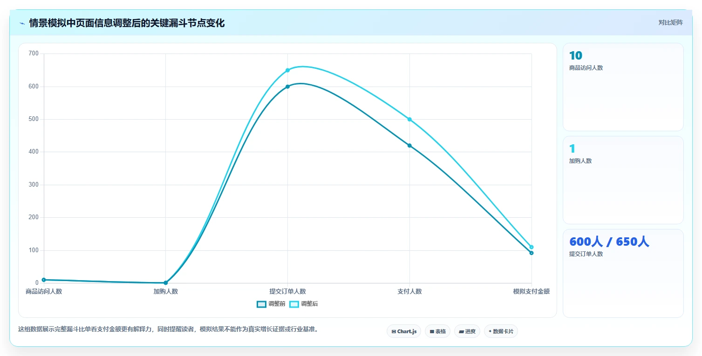Click the 调整后 data point at 提交订单人数

tap(287, 70)
